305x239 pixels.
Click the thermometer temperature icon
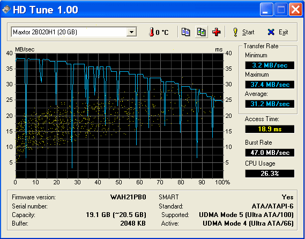152,32
